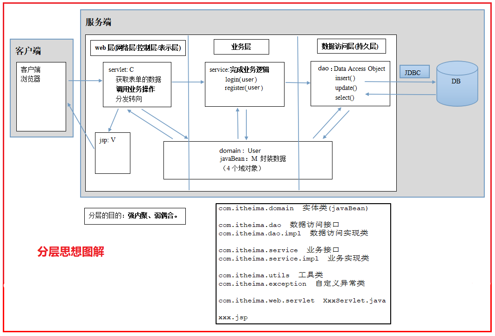495x336 pixels.
Task: Click the servlet: C text
Action: click(121, 69)
